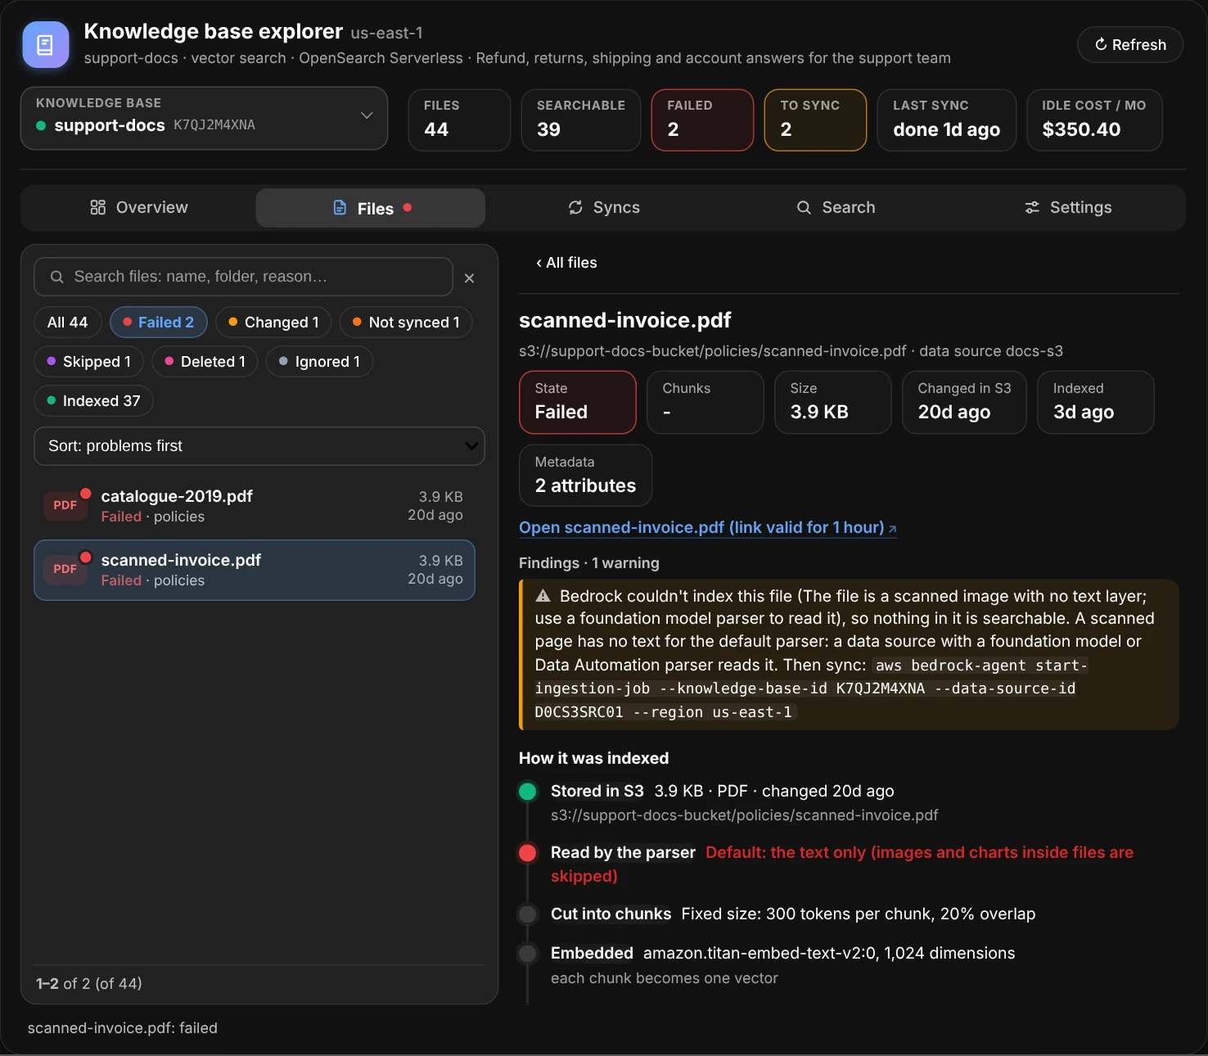The height and width of the screenshot is (1056, 1208).
Task: Filter files by All 44
Action: tap(68, 323)
